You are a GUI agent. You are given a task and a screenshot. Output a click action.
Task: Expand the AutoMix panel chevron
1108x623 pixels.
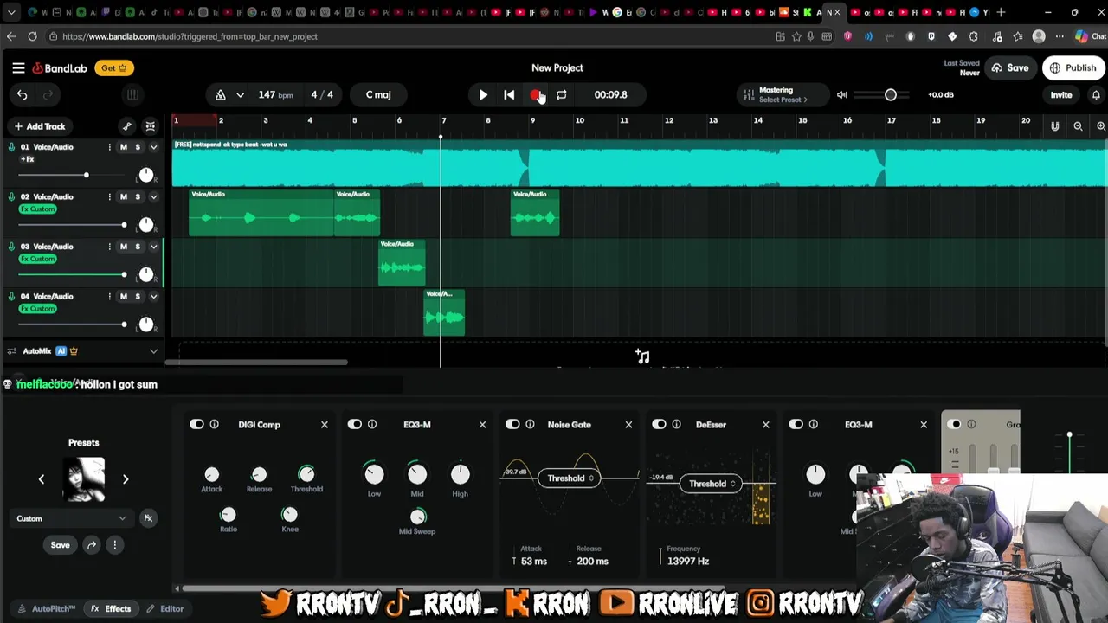click(153, 351)
